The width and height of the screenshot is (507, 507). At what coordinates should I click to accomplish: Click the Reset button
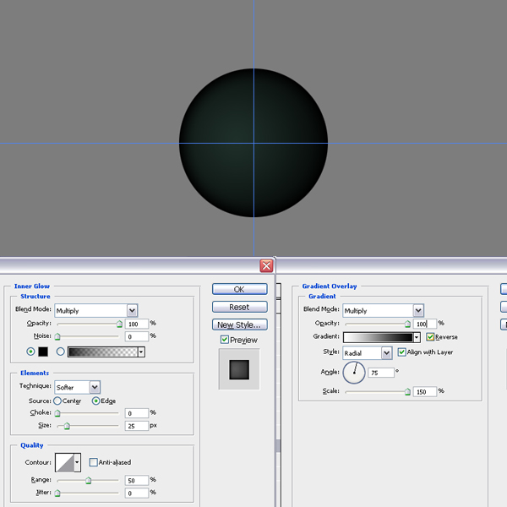pyautogui.click(x=240, y=307)
